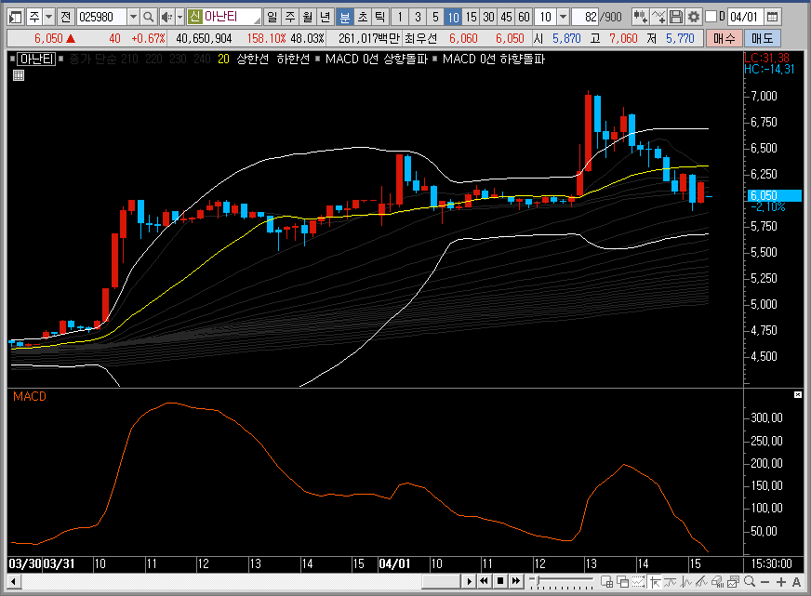Switch to 초 second chart

pyautogui.click(x=363, y=17)
